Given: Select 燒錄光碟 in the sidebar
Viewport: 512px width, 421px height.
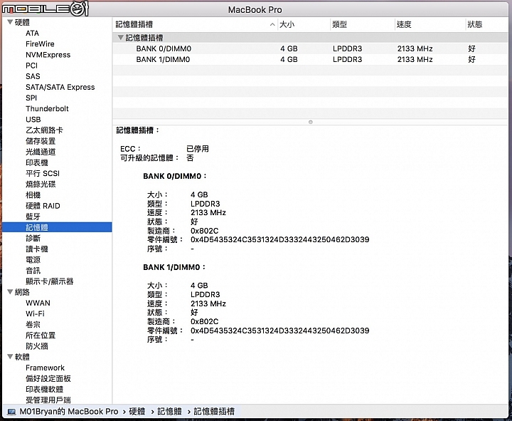Looking at the screenshot, I should pyautogui.click(x=41, y=184).
